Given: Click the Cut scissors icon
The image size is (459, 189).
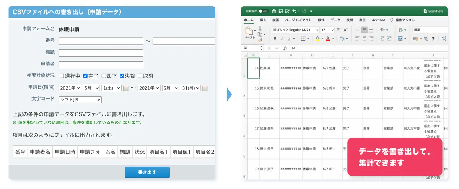Looking at the screenshot, I should click(x=260, y=28).
